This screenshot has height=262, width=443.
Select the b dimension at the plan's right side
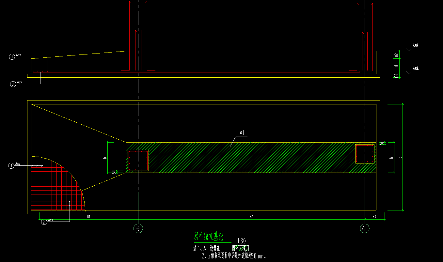pyautogui.click(x=391, y=157)
